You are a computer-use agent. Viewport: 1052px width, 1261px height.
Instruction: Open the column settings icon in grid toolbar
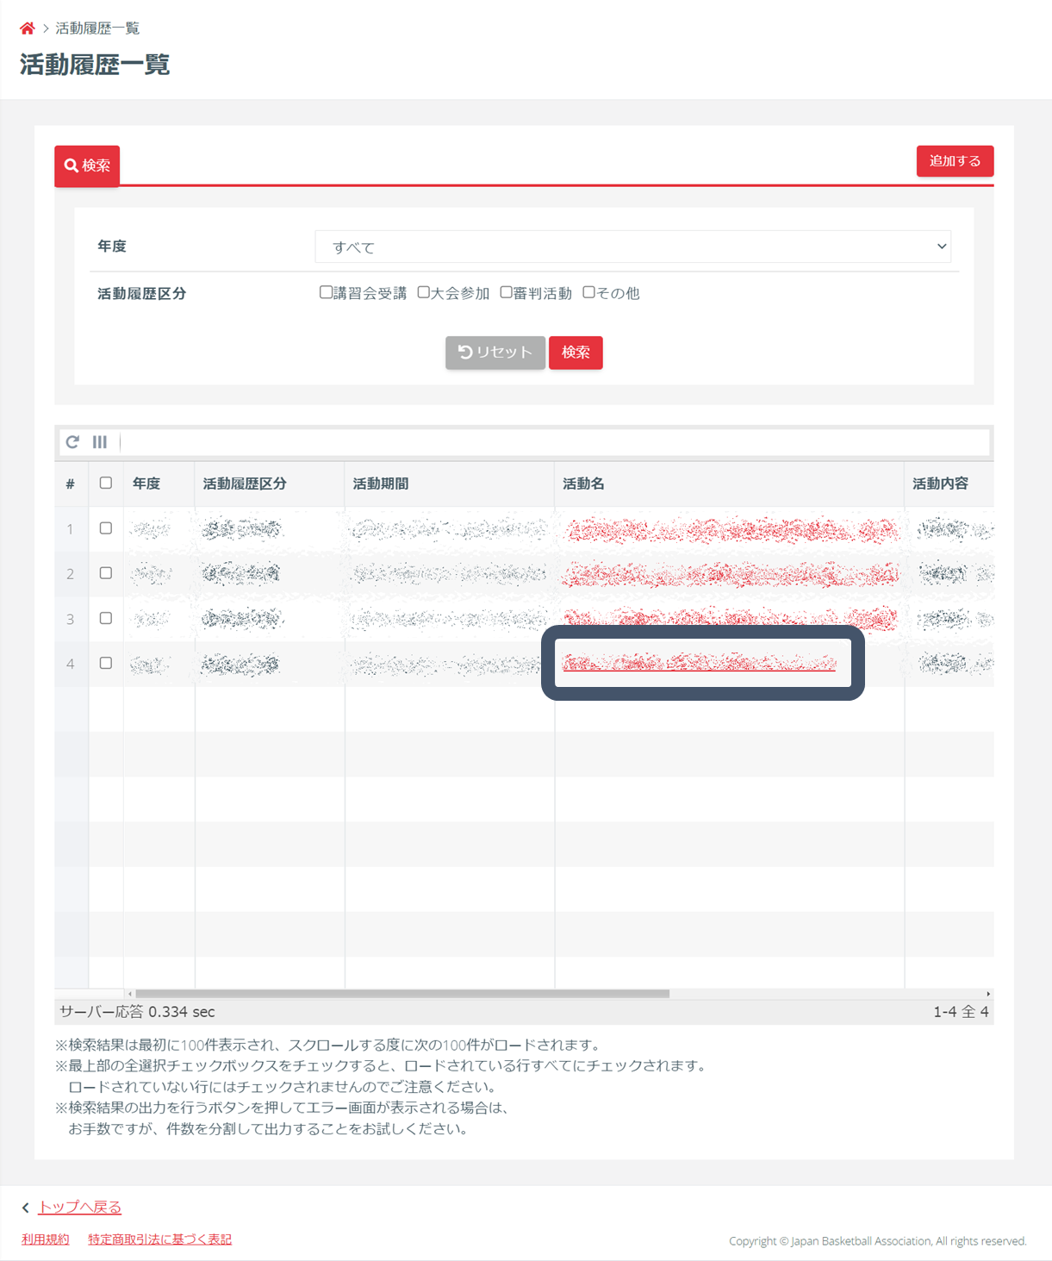coord(100,442)
